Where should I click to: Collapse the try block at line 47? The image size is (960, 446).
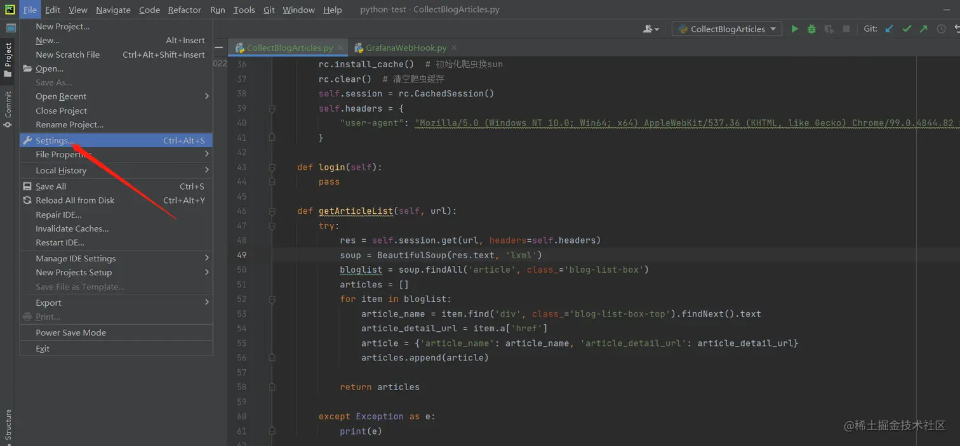272,225
